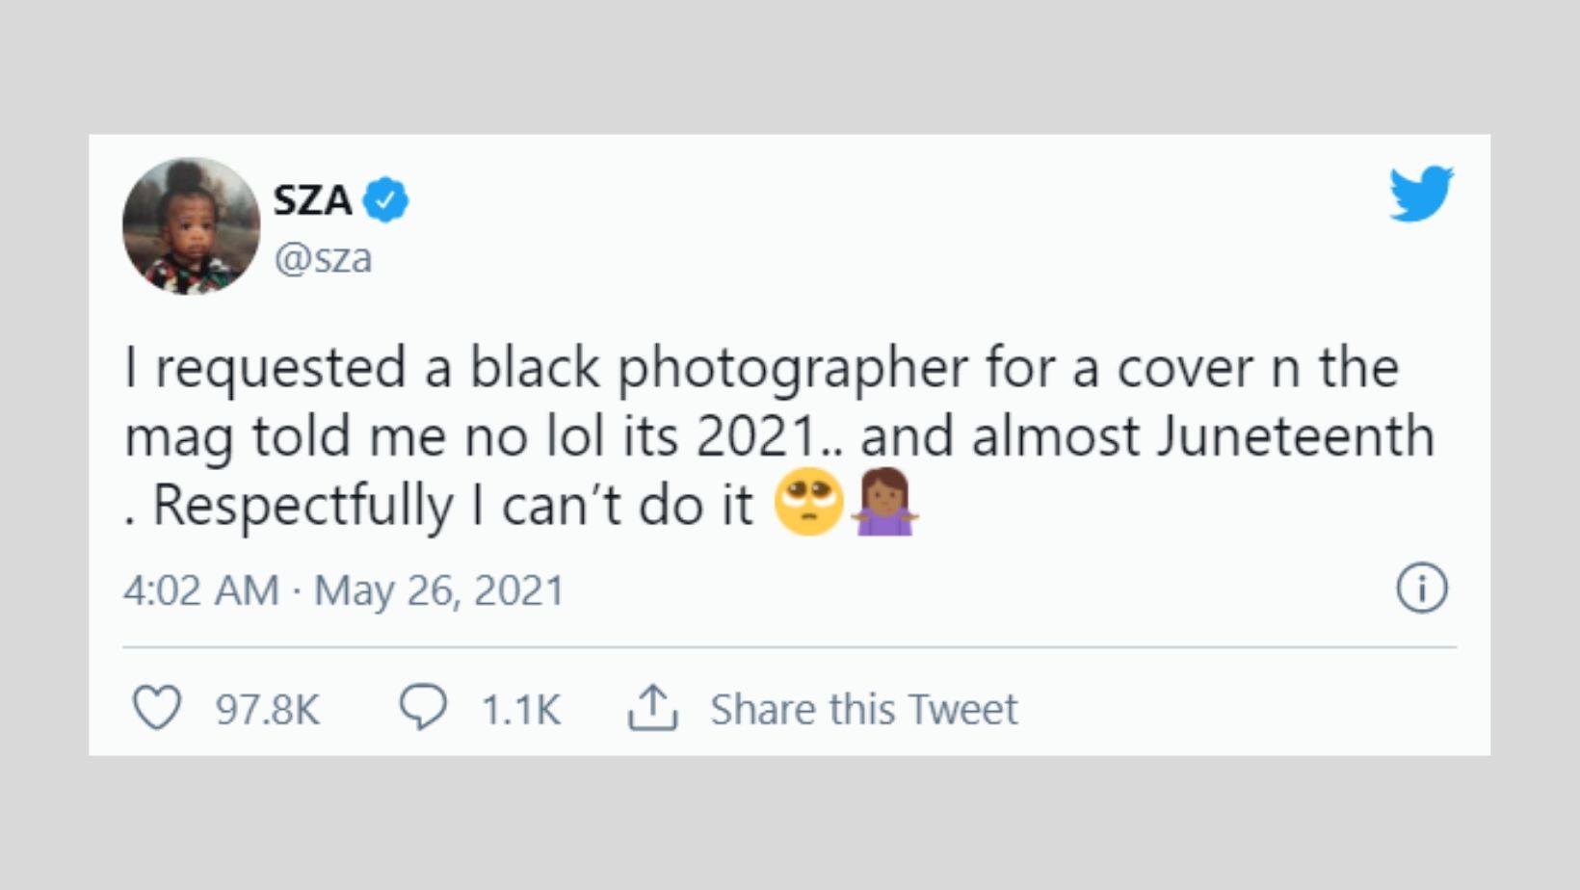The height and width of the screenshot is (890, 1580).
Task: Click the shrugging woman emoji
Action: pyautogui.click(x=884, y=503)
